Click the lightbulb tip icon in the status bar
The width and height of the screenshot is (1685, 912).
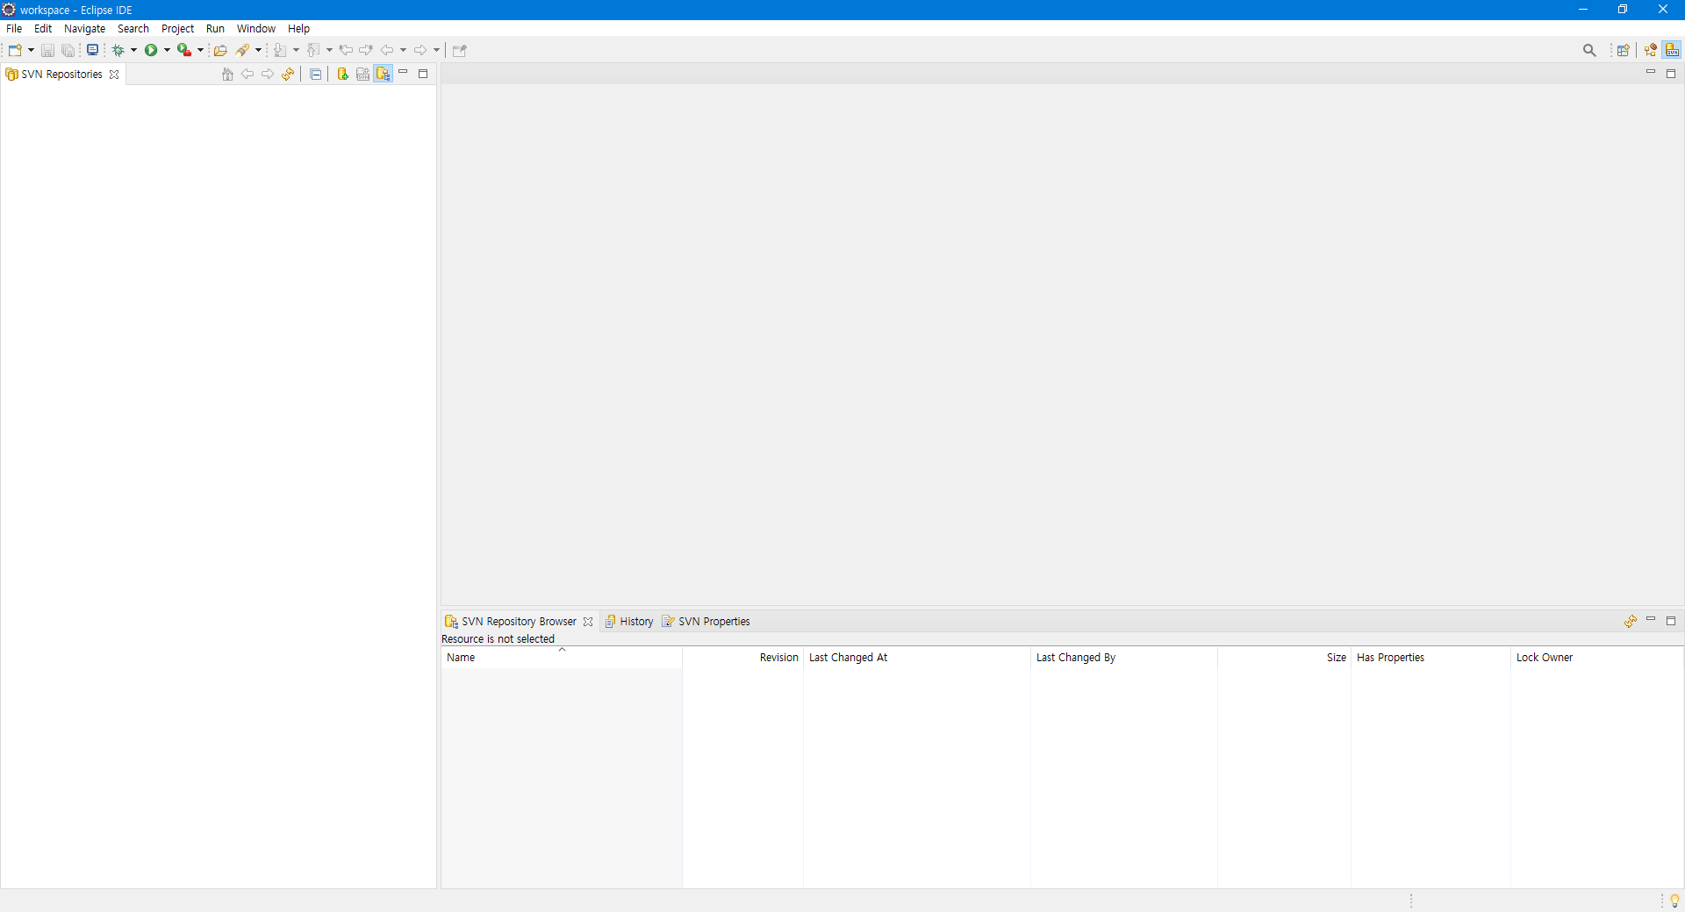(x=1674, y=901)
